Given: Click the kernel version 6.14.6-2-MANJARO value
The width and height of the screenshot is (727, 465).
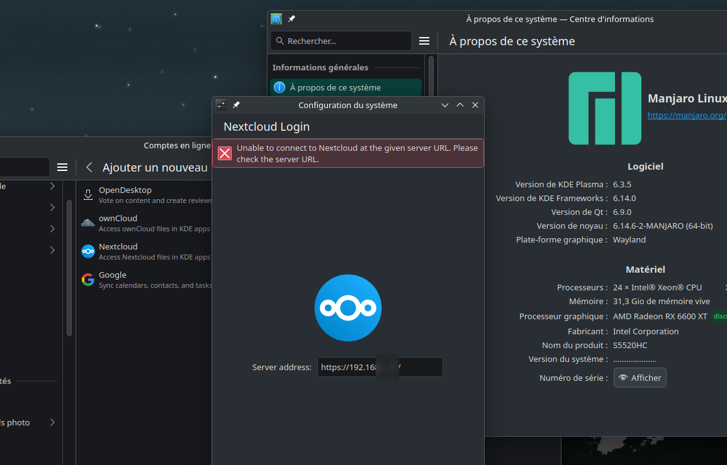Looking at the screenshot, I should click(x=663, y=226).
